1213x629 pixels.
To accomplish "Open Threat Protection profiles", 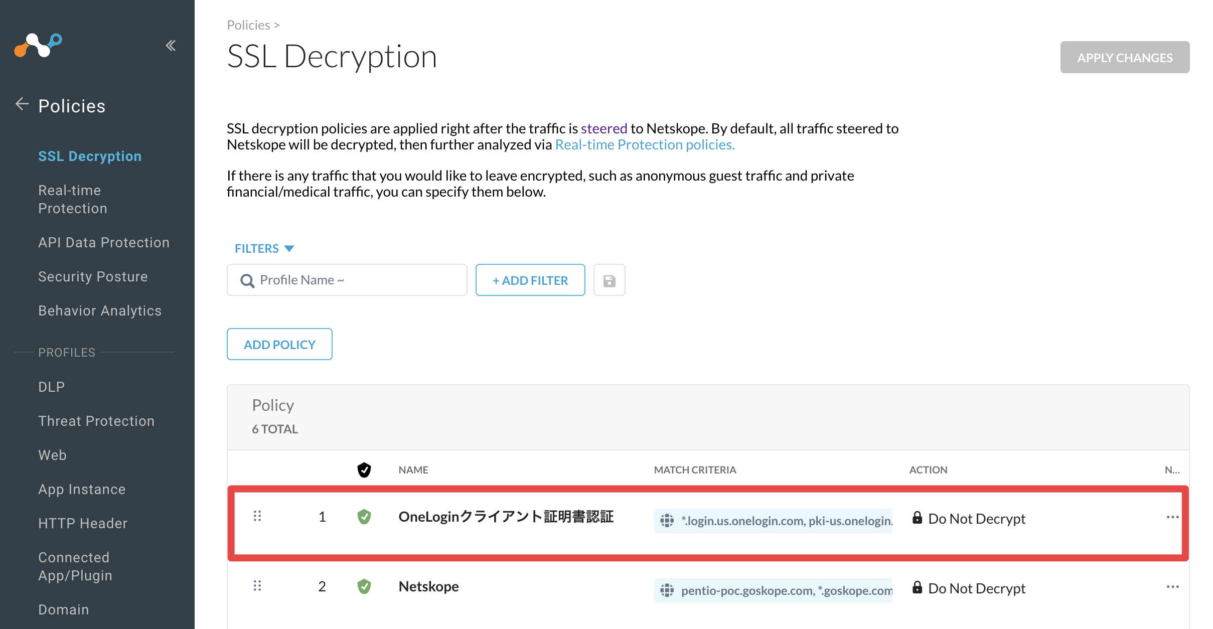I will click(96, 421).
